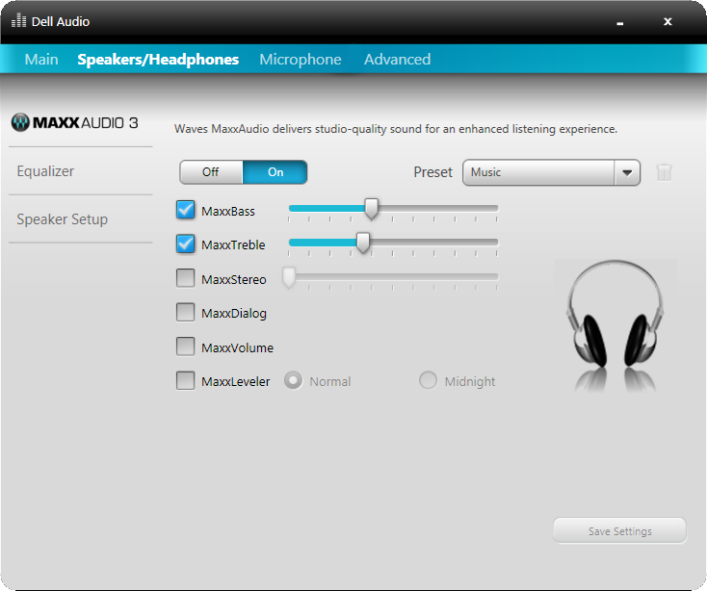Screen dimensions: 707x591
Task: Turn MaxxAudio Off
Action: tap(211, 172)
